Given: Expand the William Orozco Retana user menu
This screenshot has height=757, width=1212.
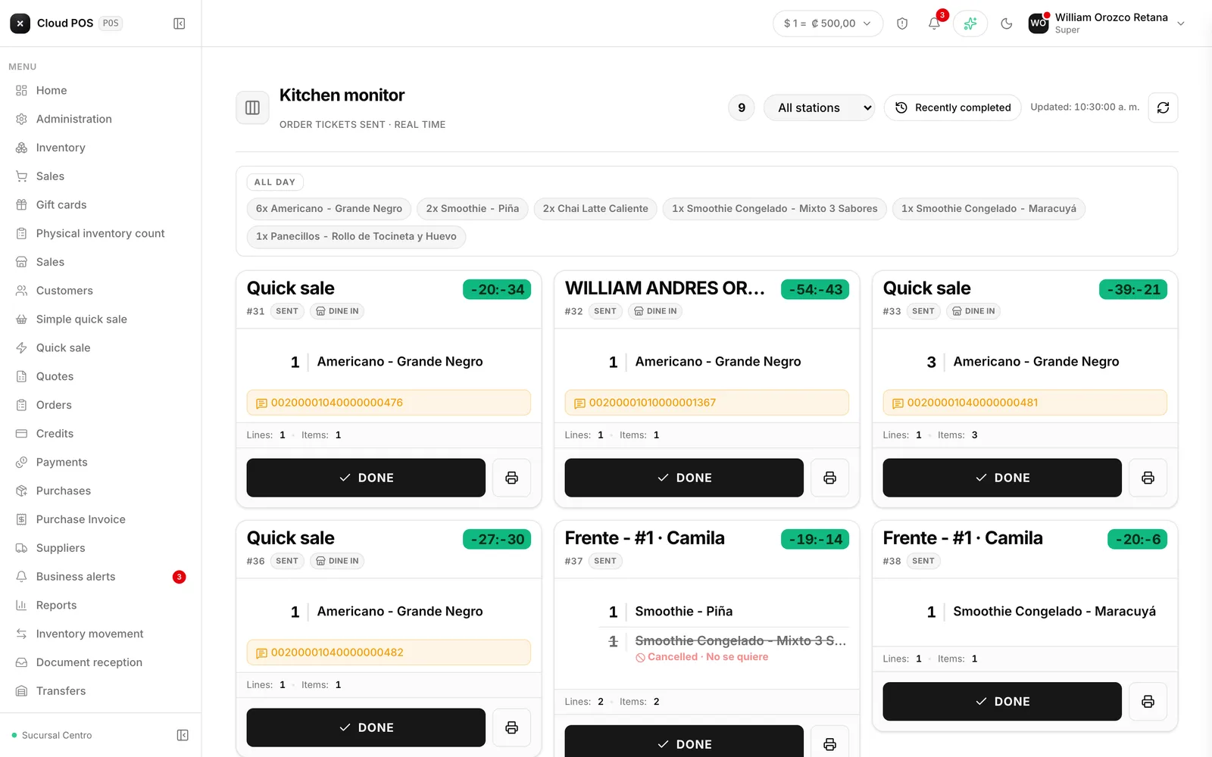Looking at the screenshot, I should (1106, 23).
